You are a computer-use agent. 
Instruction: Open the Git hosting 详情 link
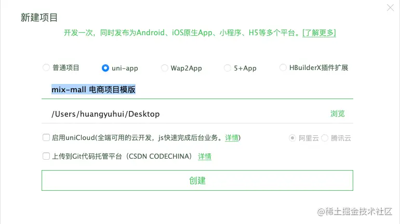(x=205, y=156)
